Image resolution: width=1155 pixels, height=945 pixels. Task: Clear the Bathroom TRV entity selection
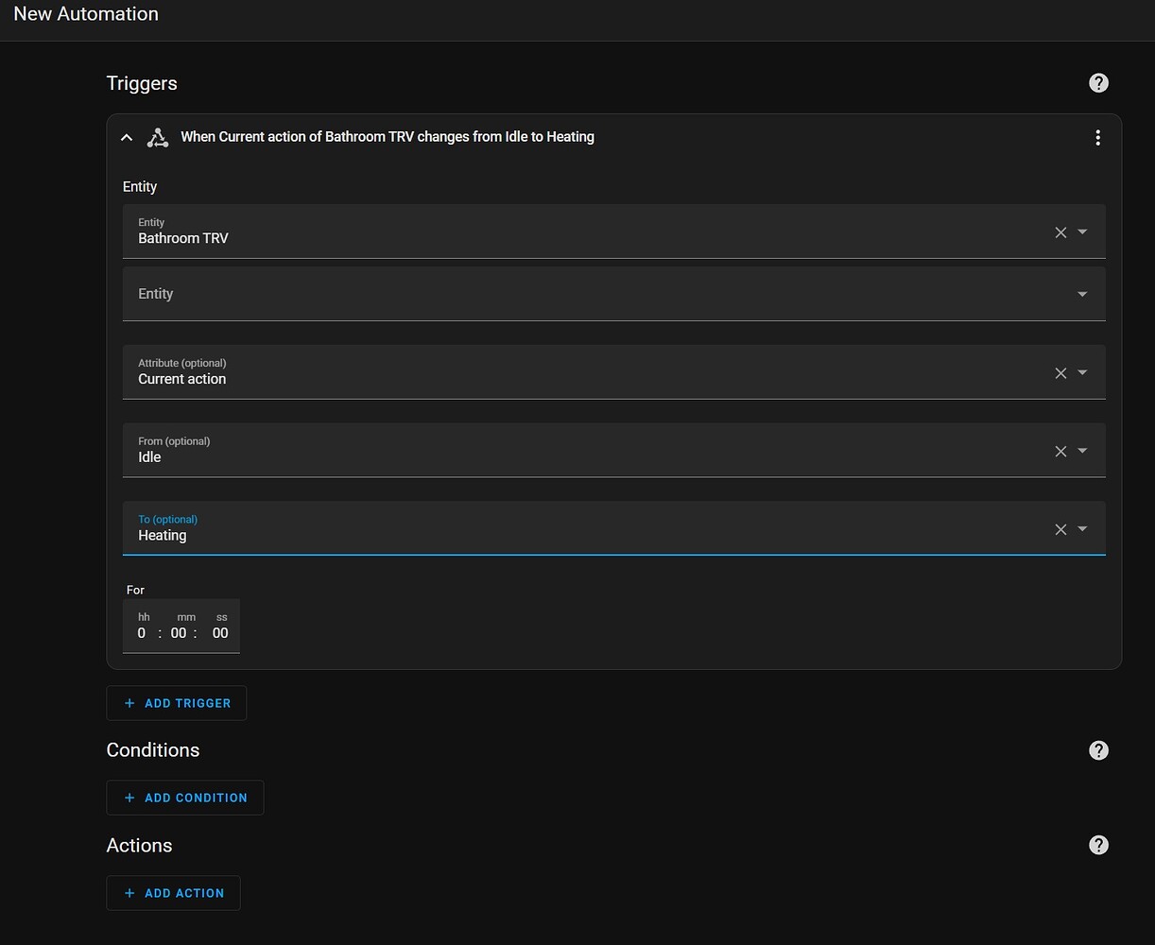[x=1060, y=232]
